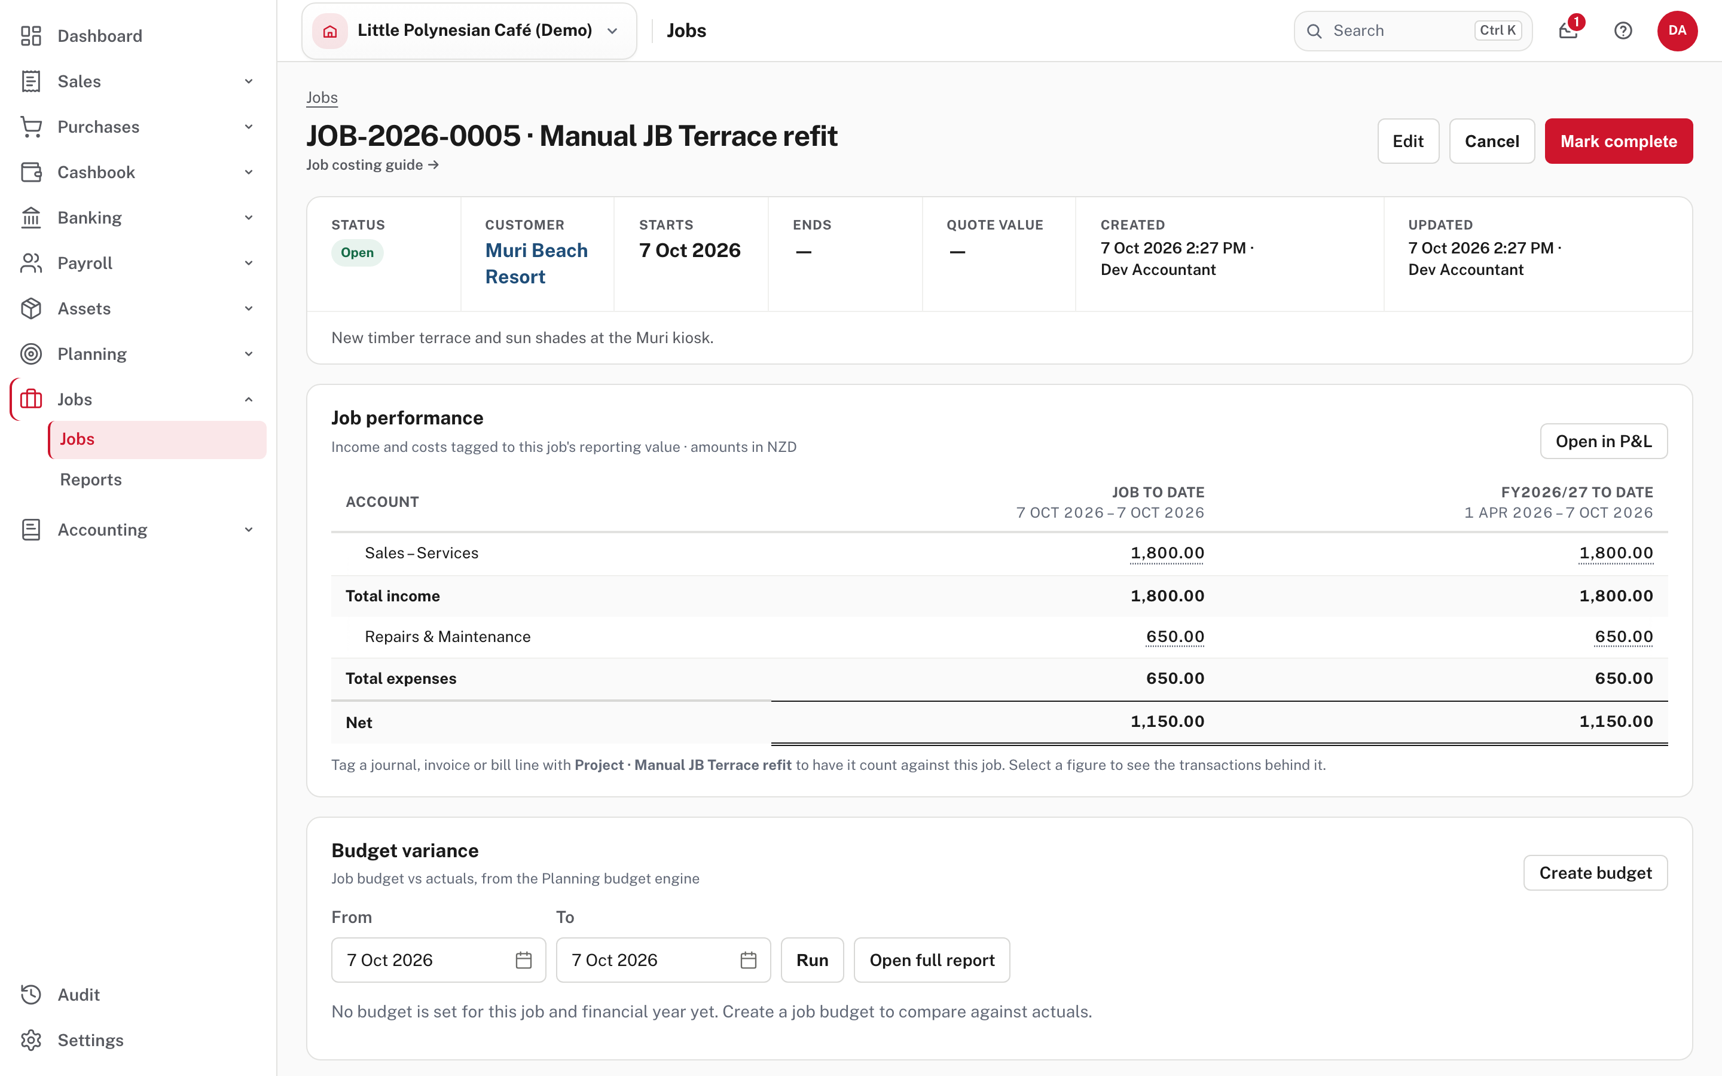
Task: Click the Jobs breadcrumb link
Action: click(322, 97)
